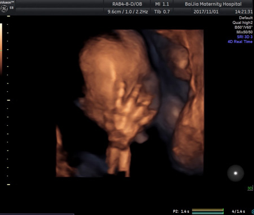254x215 pixels.
Task: Click the Default preset label
Action: click(246, 18)
